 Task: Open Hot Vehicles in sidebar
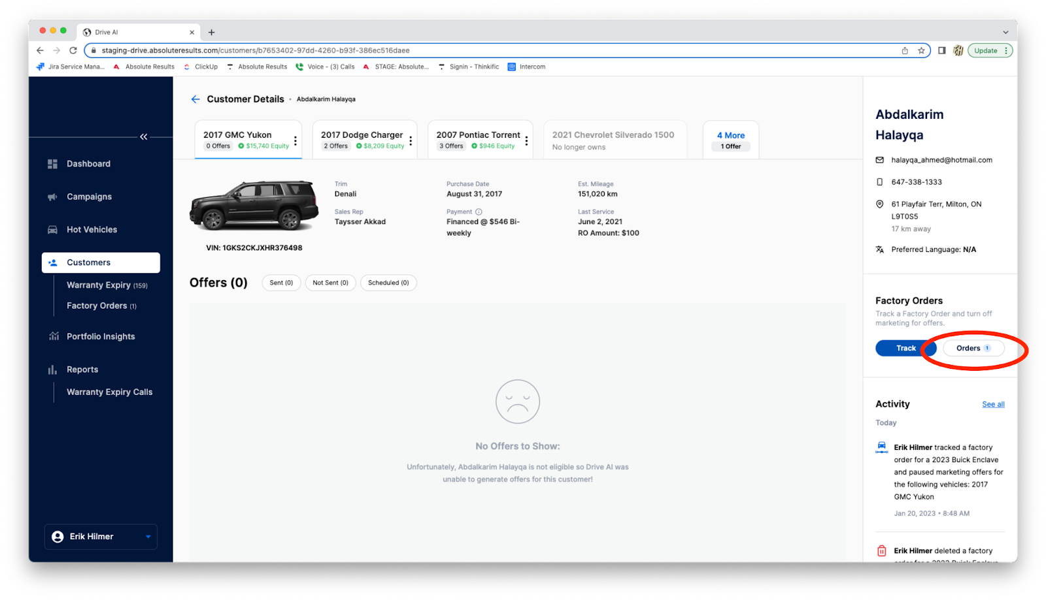point(92,230)
